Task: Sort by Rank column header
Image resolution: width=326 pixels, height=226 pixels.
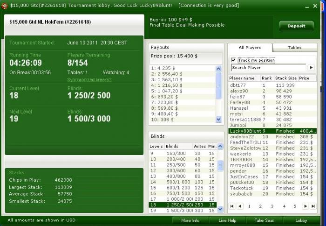Action: (x=267, y=78)
